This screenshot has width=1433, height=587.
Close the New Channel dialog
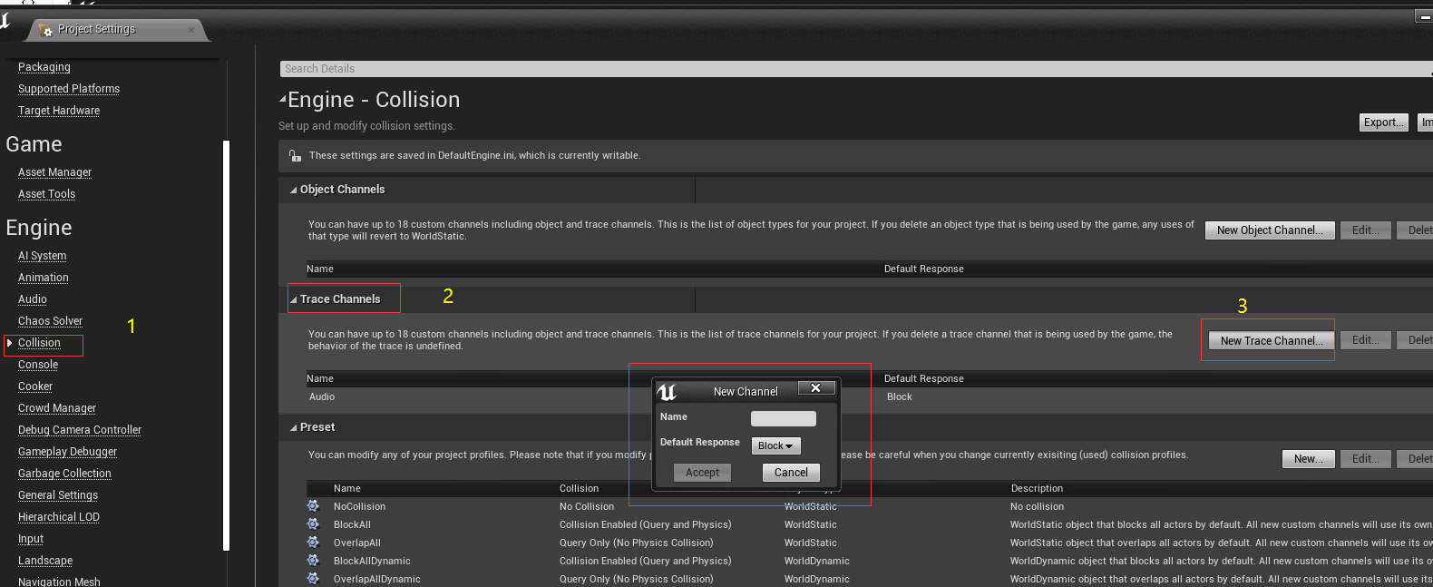(815, 388)
